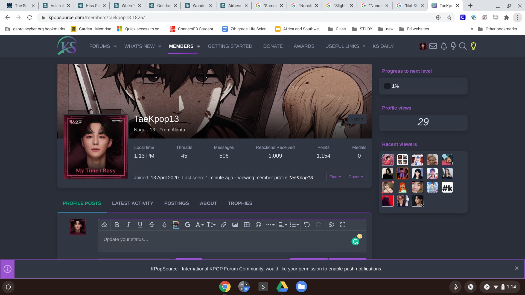525x295 pixels.
Task: Toggle editor fullscreen mode
Action: pyautogui.click(x=343, y=225)
